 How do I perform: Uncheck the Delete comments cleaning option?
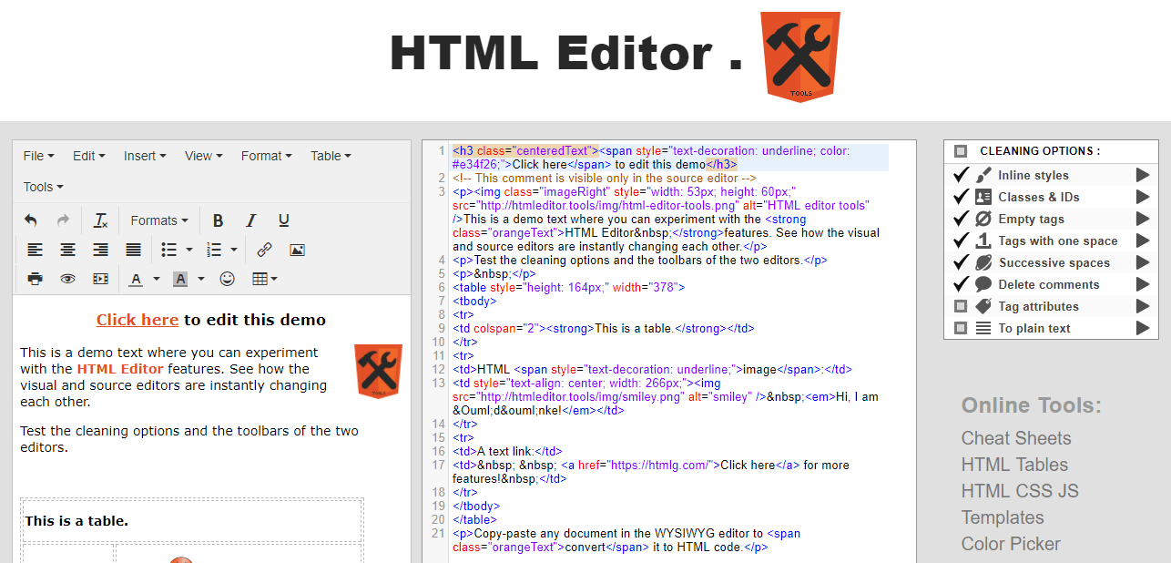click(962, 283)
